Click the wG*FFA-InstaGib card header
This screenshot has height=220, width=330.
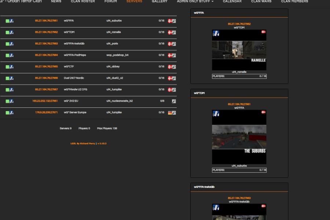click(x=239, y=187)
